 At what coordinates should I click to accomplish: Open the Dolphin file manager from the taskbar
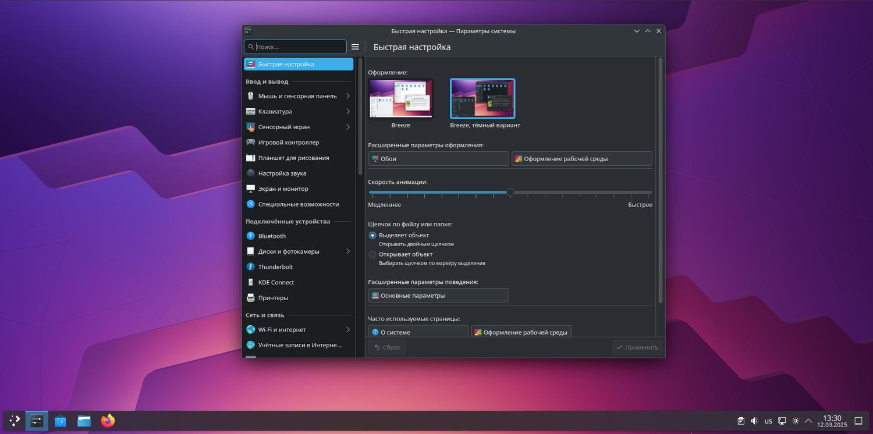coord(84,421)
